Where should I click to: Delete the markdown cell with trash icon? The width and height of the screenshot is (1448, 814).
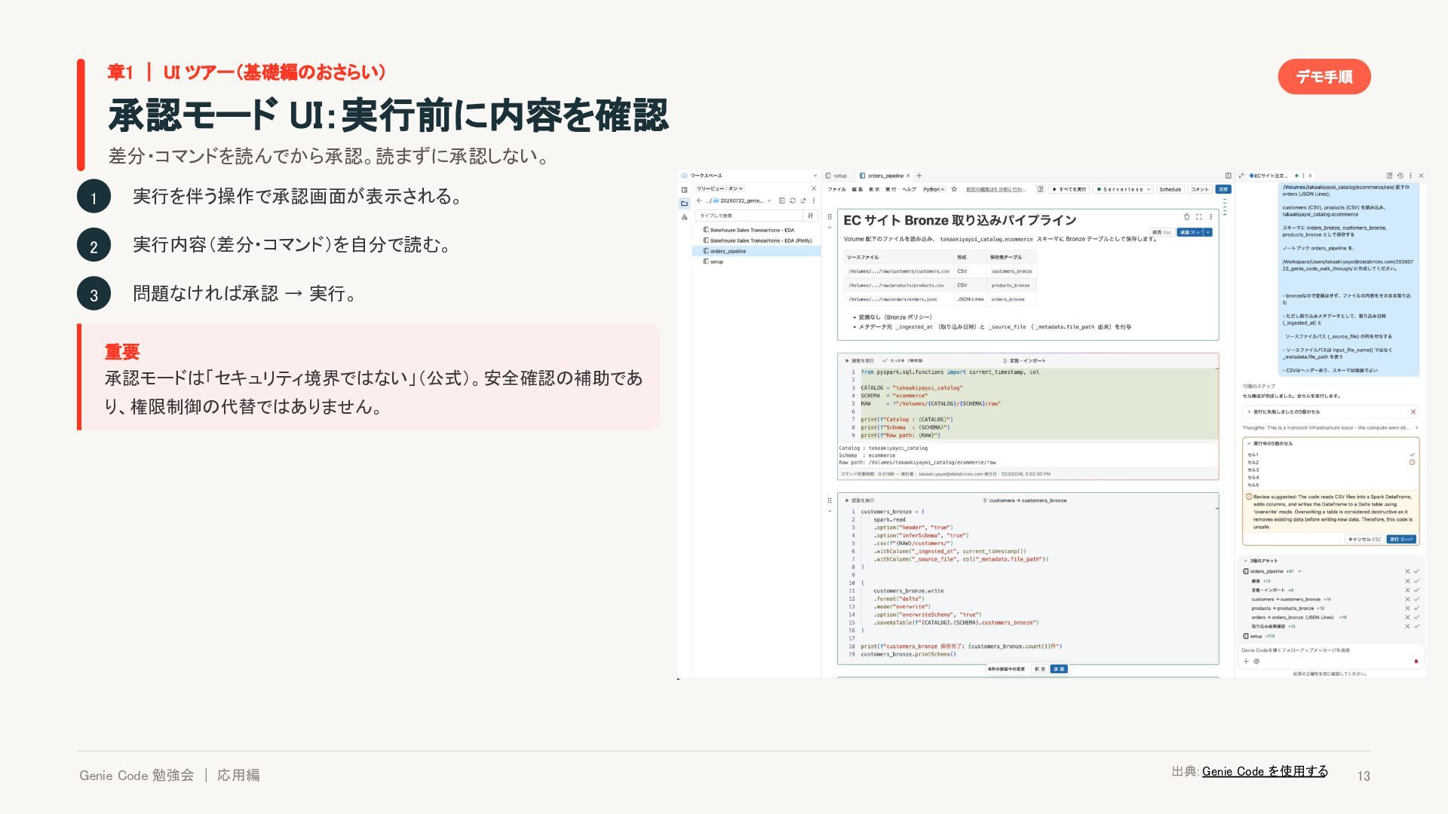click(x=1186, y=216)
